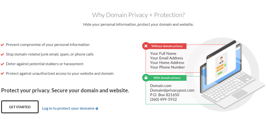The image size is (266, 119).
Task: Click the user avatar icon on the laptop screen
Action: (221, 60)
